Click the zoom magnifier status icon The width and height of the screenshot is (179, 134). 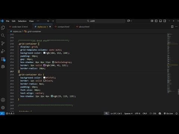[x=106, y=114]
